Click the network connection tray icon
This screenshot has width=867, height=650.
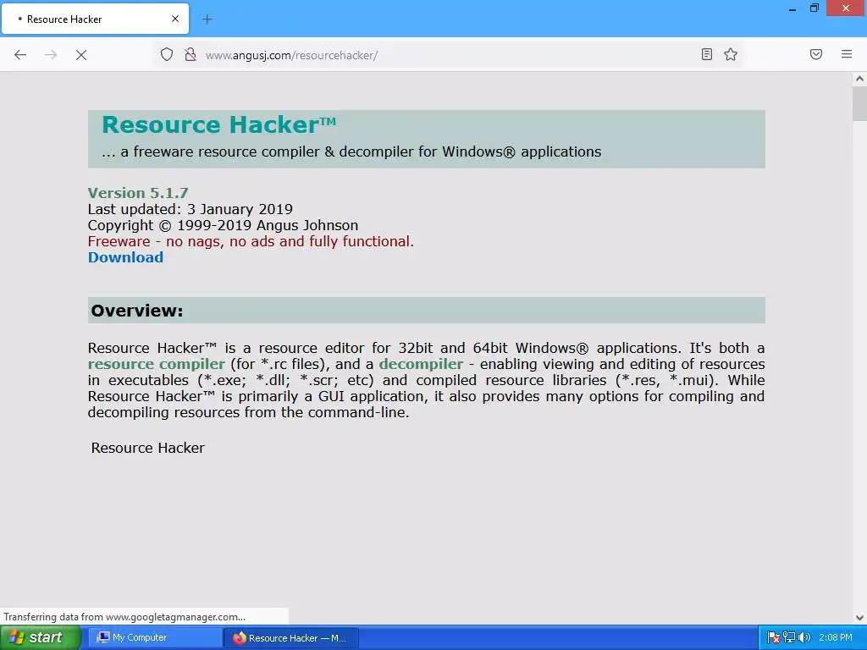789,637
